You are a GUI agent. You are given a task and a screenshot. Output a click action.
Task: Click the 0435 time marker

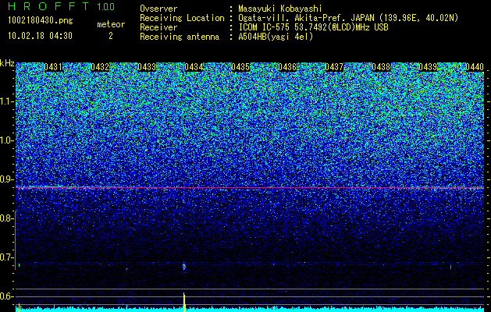(240, 67)
